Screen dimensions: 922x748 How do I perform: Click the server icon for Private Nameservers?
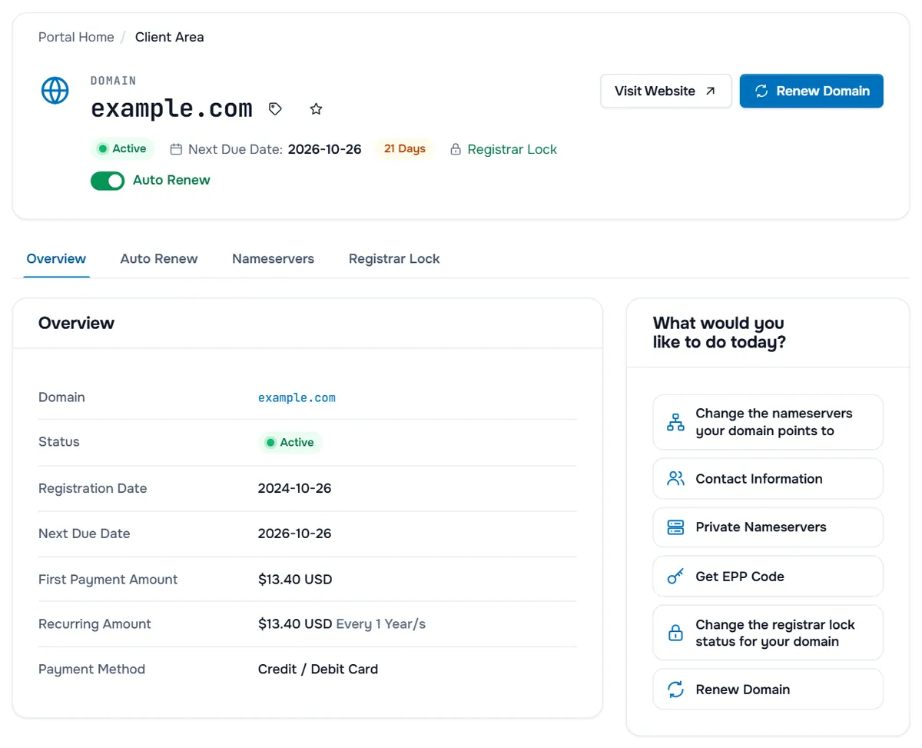coord(675,527)
